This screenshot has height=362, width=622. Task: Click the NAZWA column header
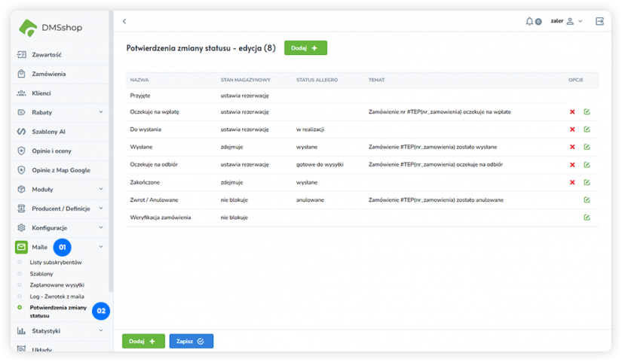[139, 80]
